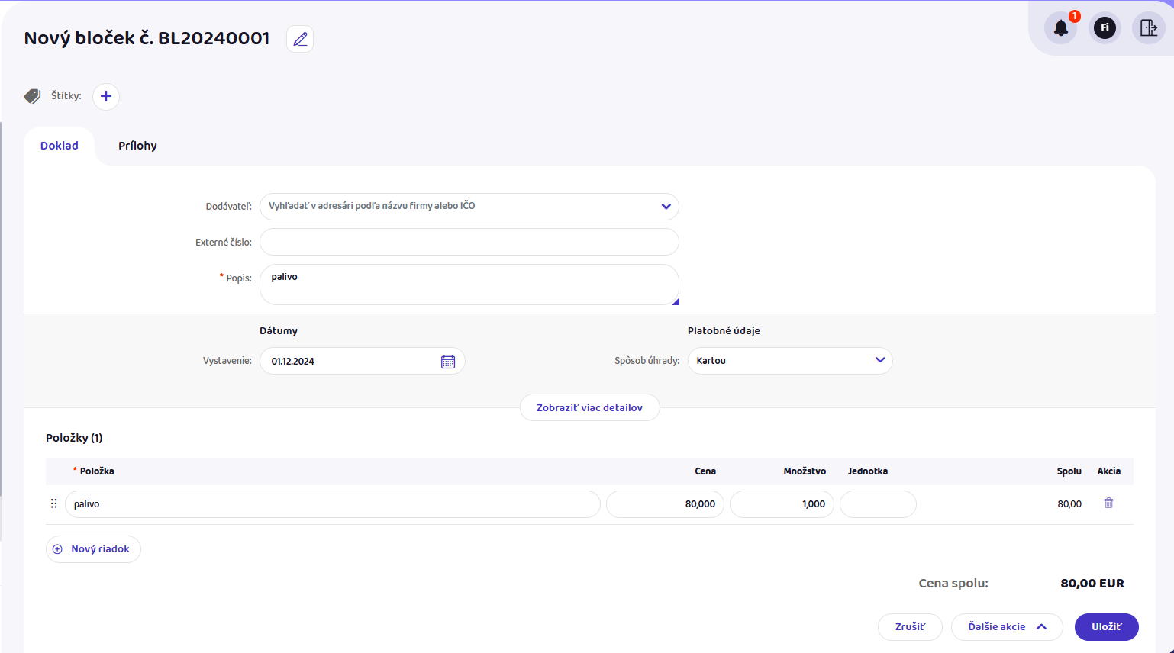Click the empty Jednotka field
This screenshot has width=1174, height=653.
pyautogui.click(x=878, y=504)
